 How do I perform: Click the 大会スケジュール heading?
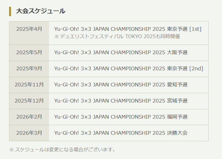(x=41, y=11)
